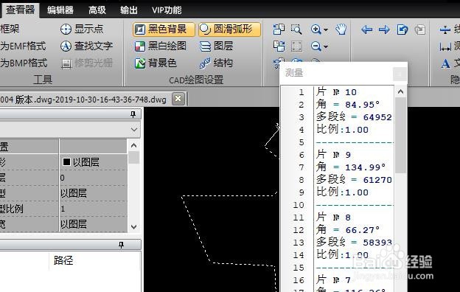Choose the 背景色 background color
460x292 pixels.
(x=156, y=63)
